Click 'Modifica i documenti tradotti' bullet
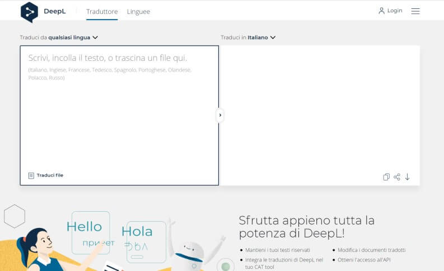This screenshot has height=271, width=444. coord(372,250)
